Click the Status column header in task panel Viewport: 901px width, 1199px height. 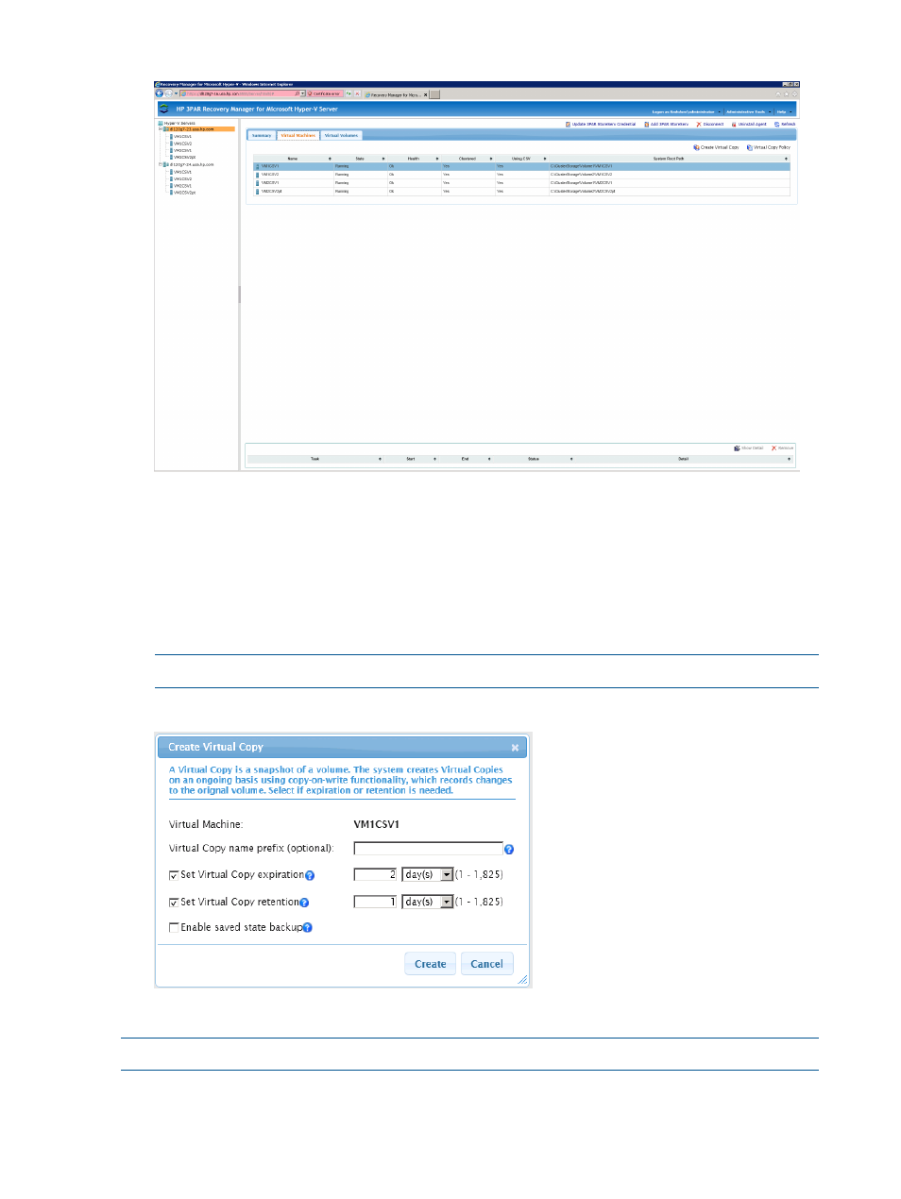pyautogui.click(x=534, y=459)
